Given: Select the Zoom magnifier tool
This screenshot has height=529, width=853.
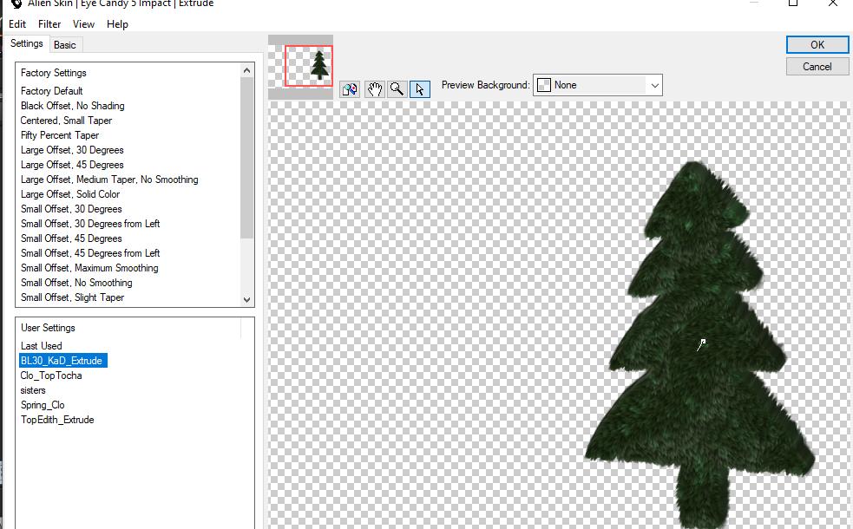Looking at the screenshot, I should tap(397, 88).
